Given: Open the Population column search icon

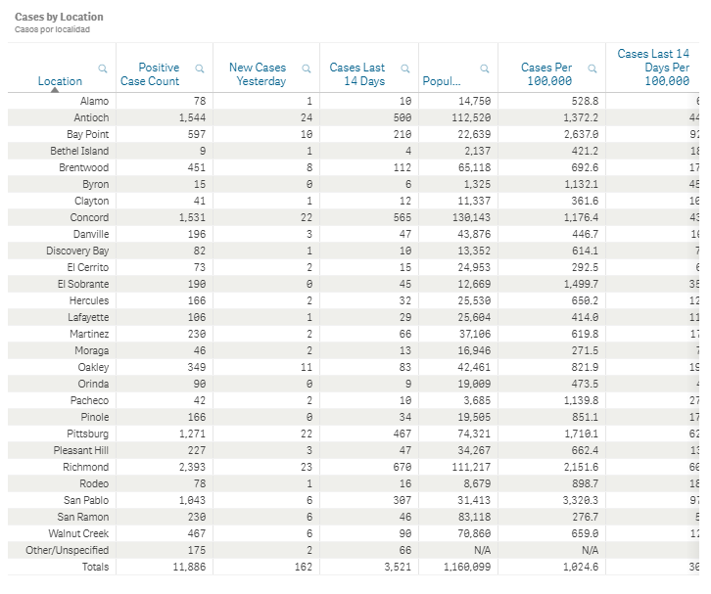Looking at the screenshot, I should 485,69.
